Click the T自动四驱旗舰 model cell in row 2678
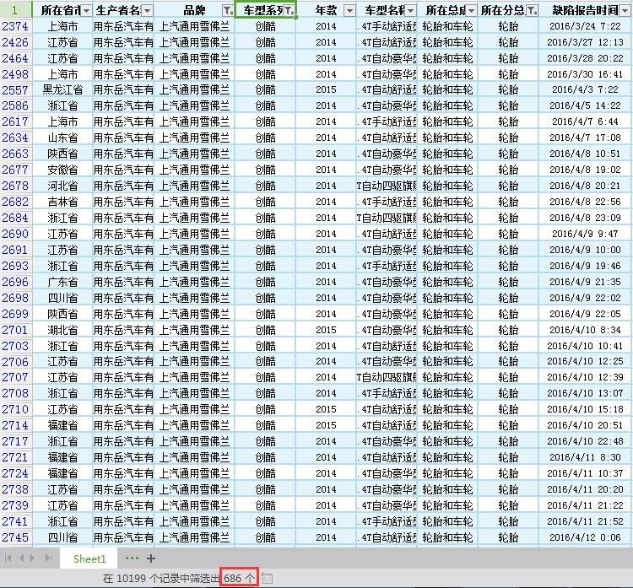 coord(387,186)
